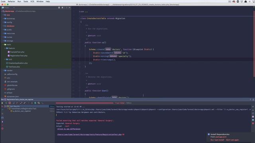Open the Tools menu
The height and width of the screenshot is (143, 255).
25,2
